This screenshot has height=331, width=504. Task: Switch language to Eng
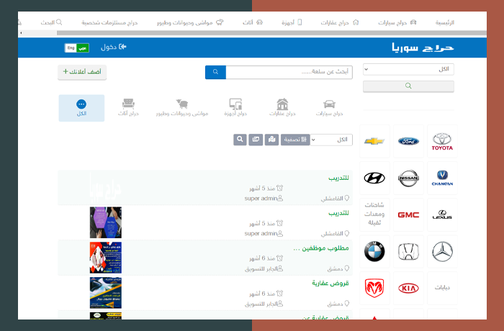tap(71, 48)
